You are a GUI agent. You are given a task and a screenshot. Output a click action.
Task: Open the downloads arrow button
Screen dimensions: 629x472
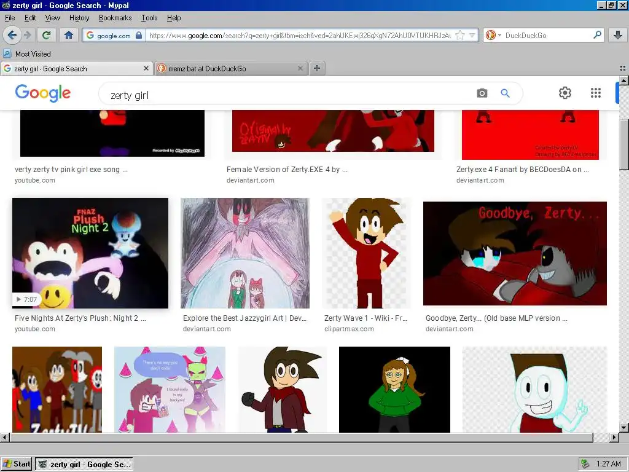click(x=618, y=35)
